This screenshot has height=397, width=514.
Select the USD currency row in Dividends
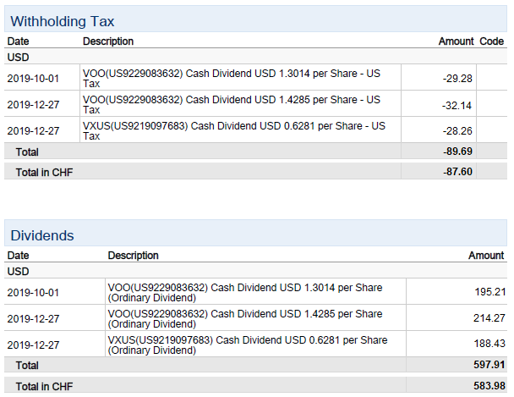pos(255,272)
